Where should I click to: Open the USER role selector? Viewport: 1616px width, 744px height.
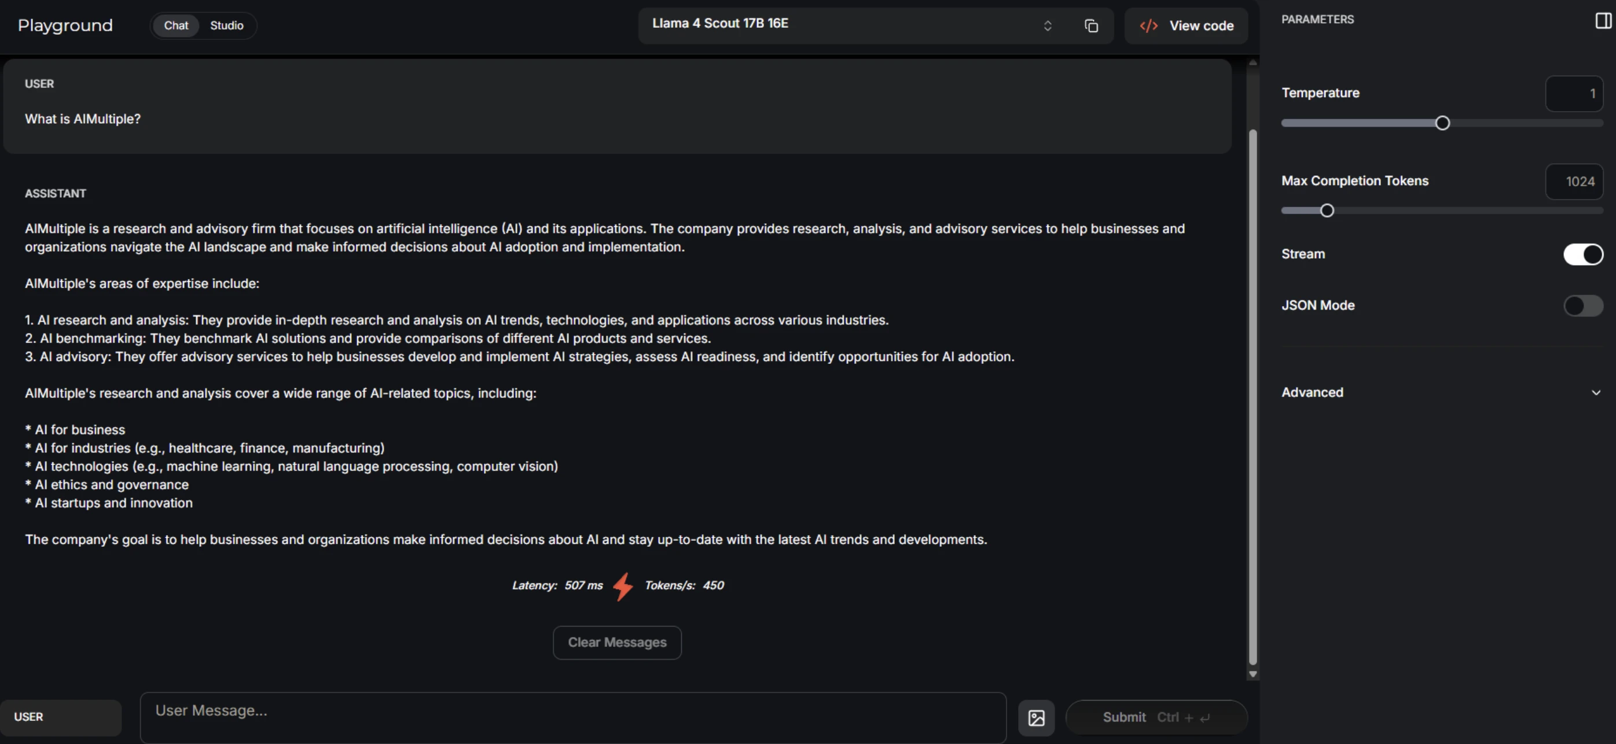point(60,717)
